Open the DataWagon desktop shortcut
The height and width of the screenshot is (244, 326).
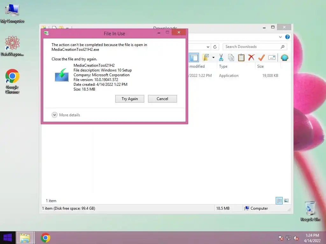12,46
